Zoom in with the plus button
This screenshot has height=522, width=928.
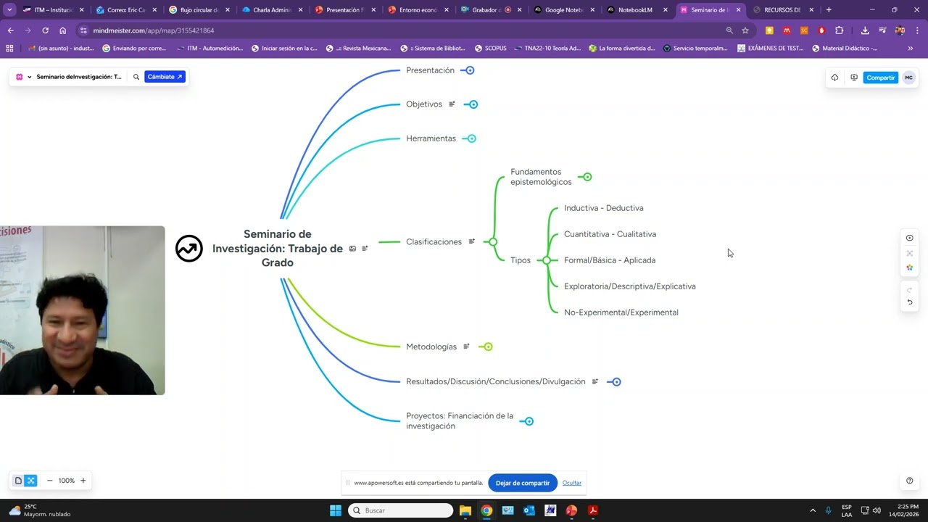pyautogui.click(x=83, y=481)
